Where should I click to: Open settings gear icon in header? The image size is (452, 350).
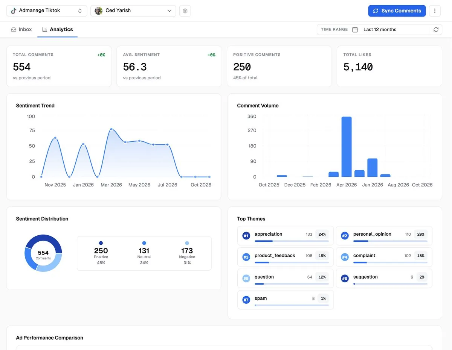(x=185, y=11)
